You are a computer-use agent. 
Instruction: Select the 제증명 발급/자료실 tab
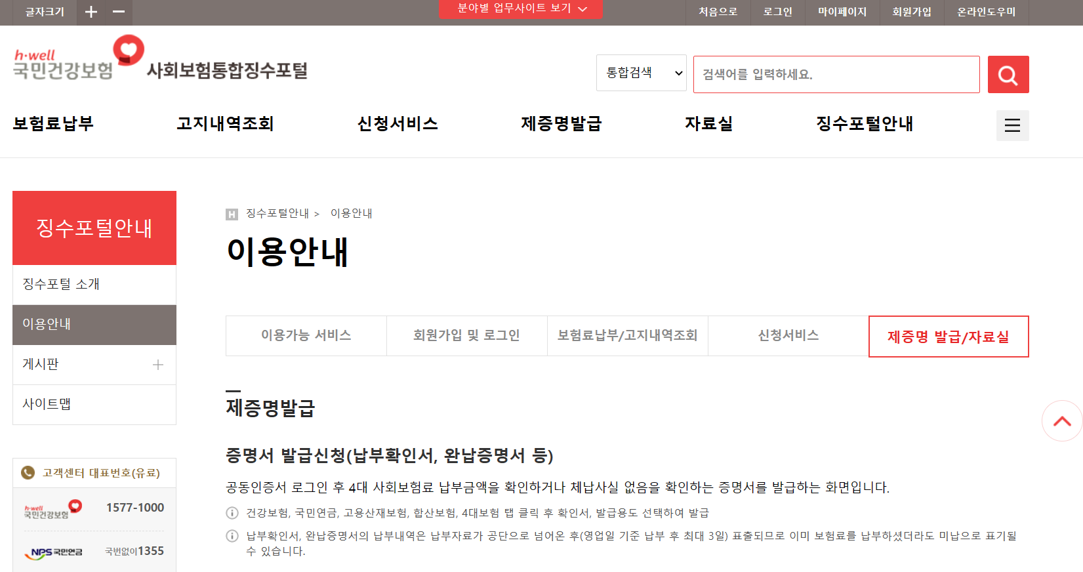pyautogui.click(x=949, y=337)
